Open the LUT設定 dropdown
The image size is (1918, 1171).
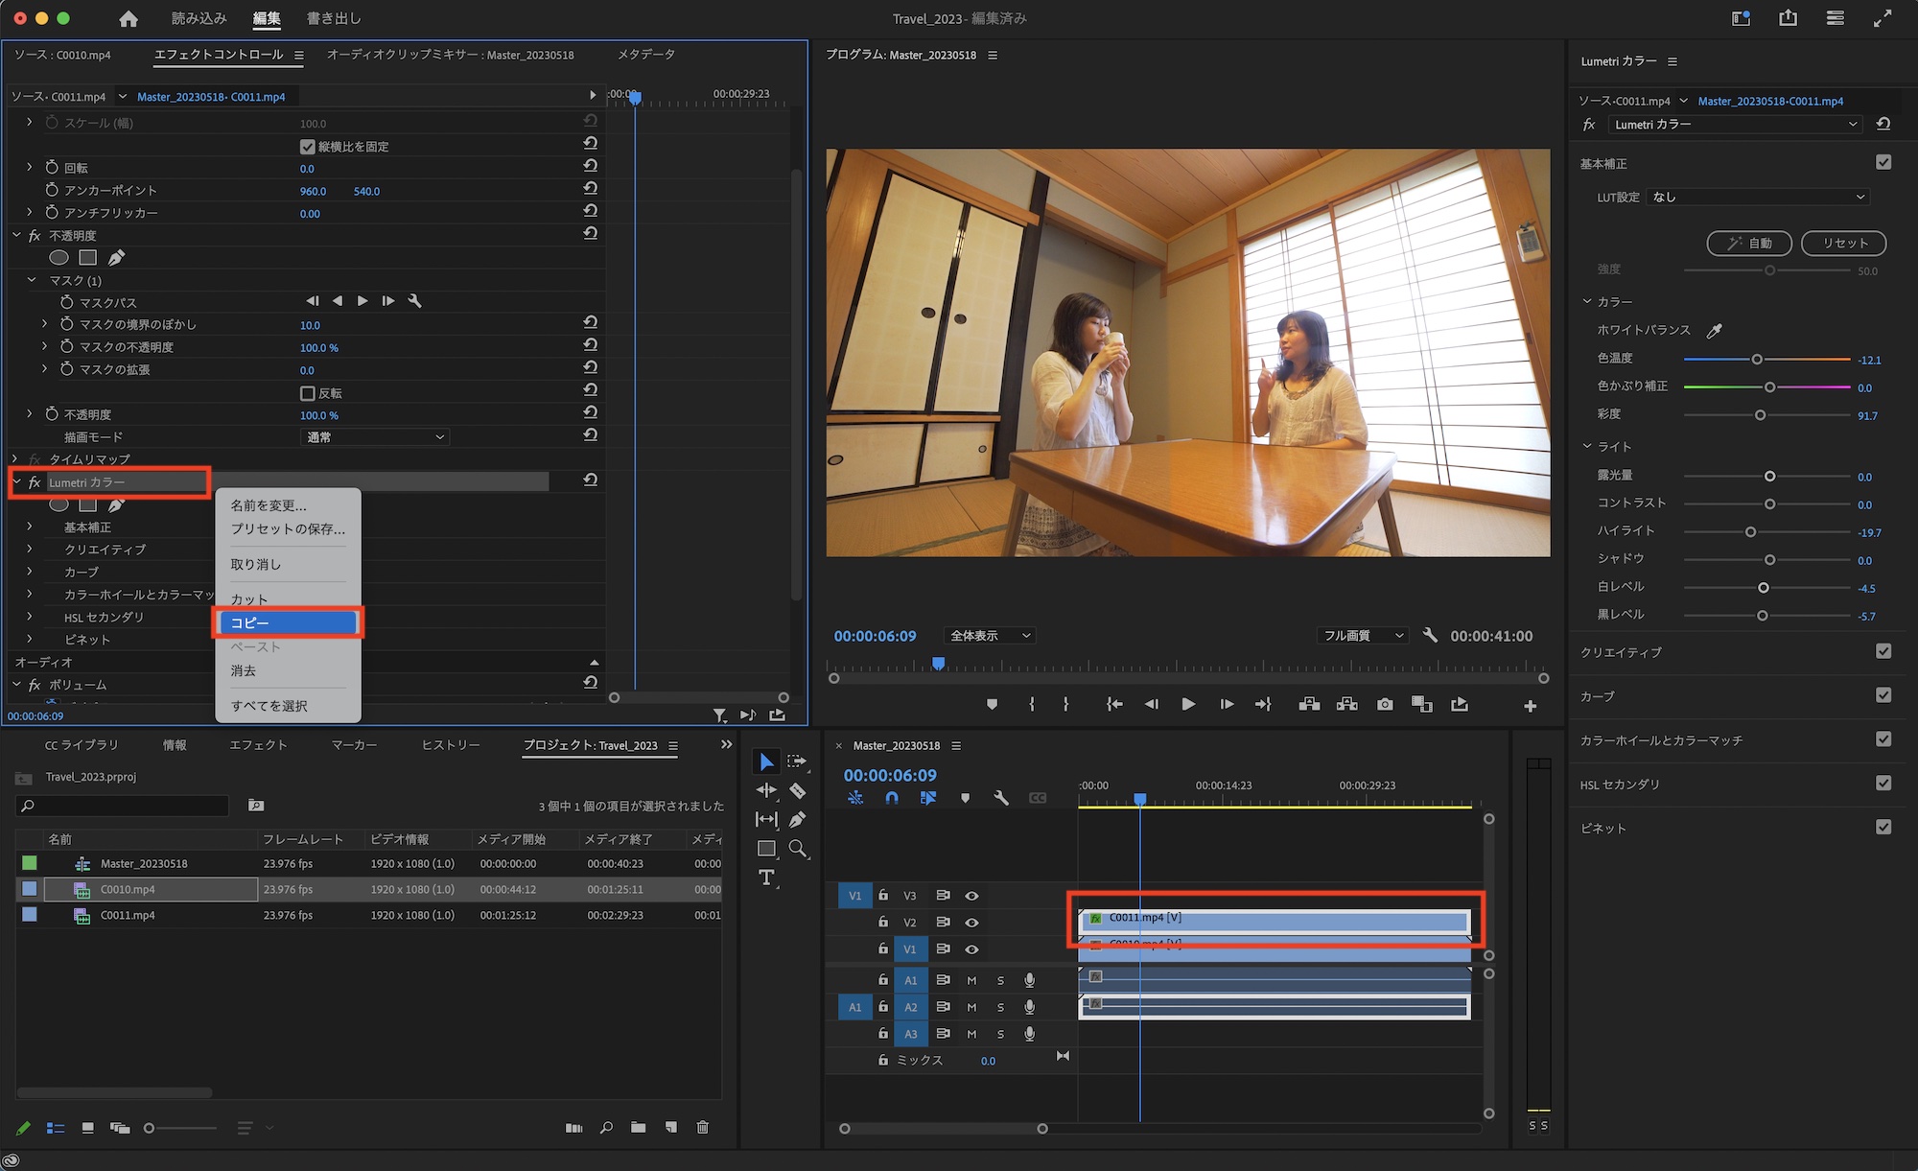click(x=1759, y=197)
